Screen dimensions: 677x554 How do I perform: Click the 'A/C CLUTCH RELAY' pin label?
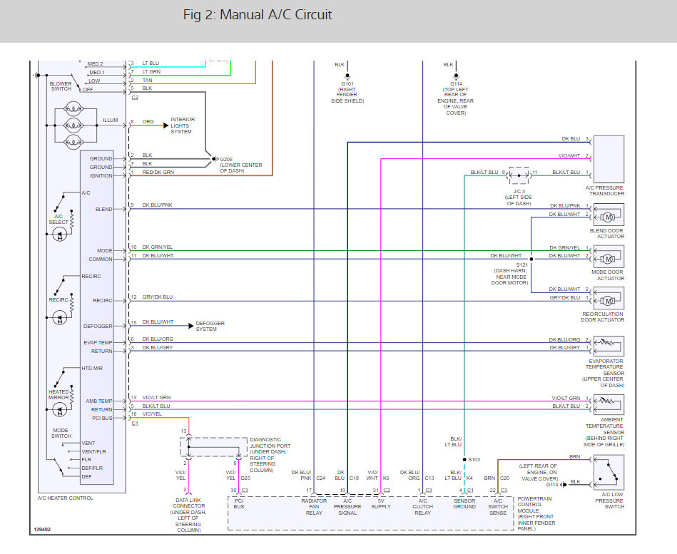click(422, 507)
